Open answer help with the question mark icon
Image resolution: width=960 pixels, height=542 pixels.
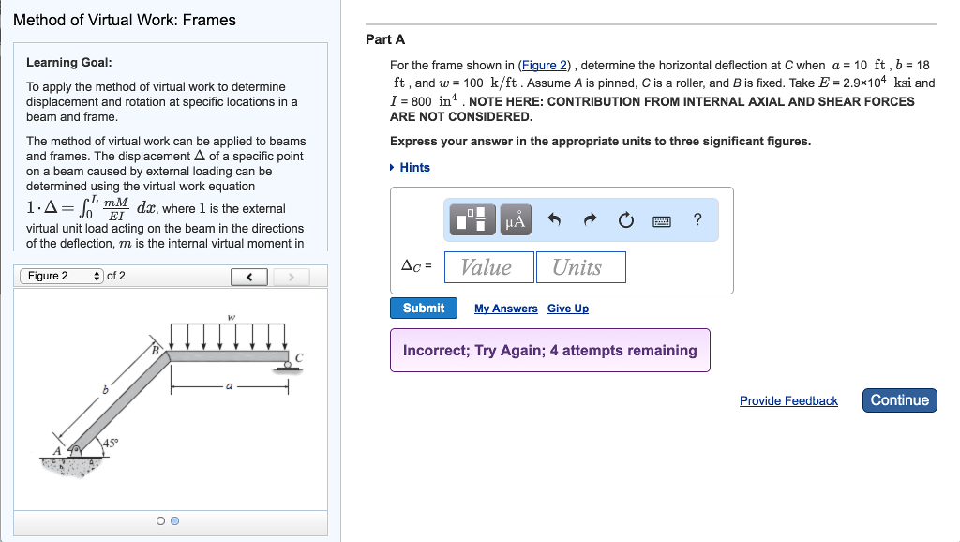click(697, 220)
